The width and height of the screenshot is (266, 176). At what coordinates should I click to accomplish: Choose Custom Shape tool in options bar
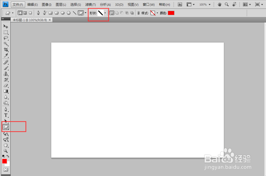point(81,13)
